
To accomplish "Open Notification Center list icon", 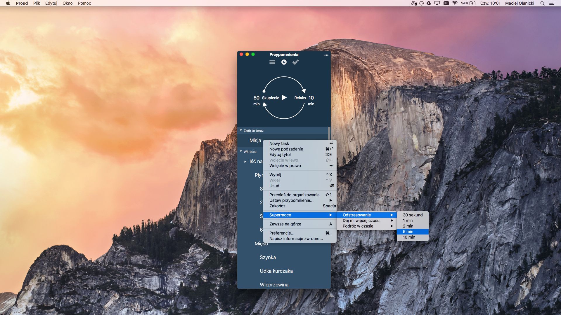I will (x=552, y=3).
